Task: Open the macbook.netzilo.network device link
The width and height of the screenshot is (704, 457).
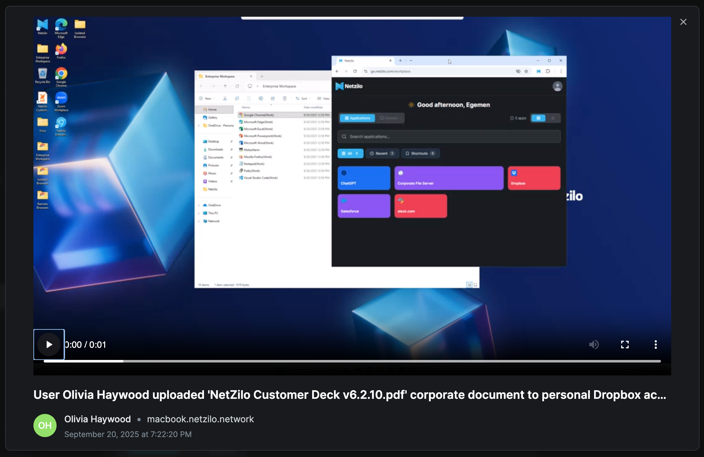Action: click(200, 419)
